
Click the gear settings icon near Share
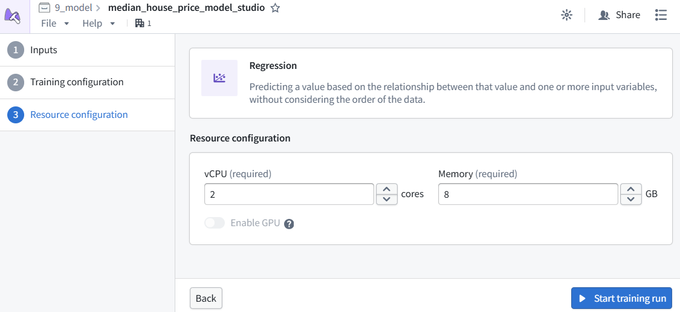[566, 15]
